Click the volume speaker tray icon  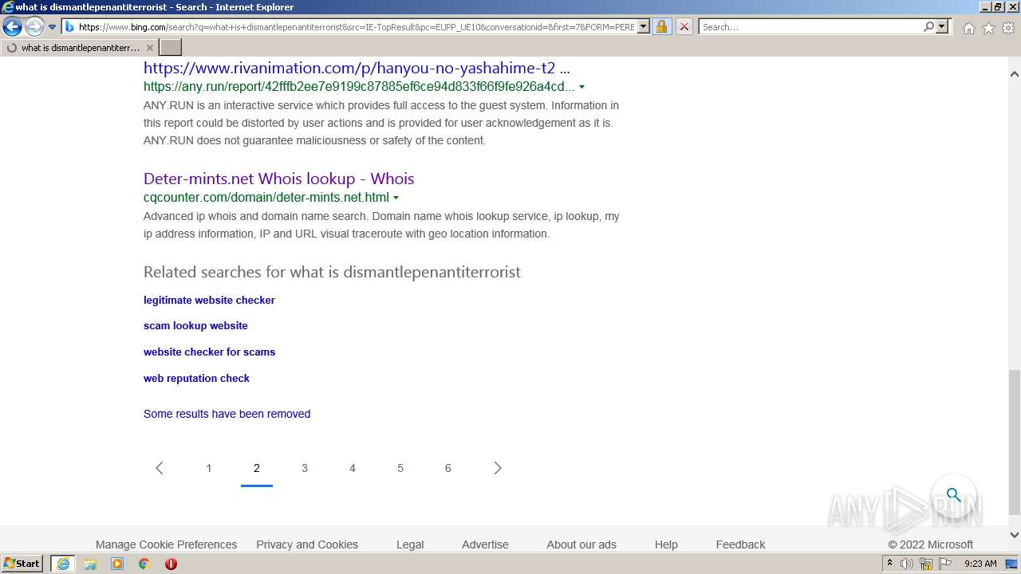point(907,564)
